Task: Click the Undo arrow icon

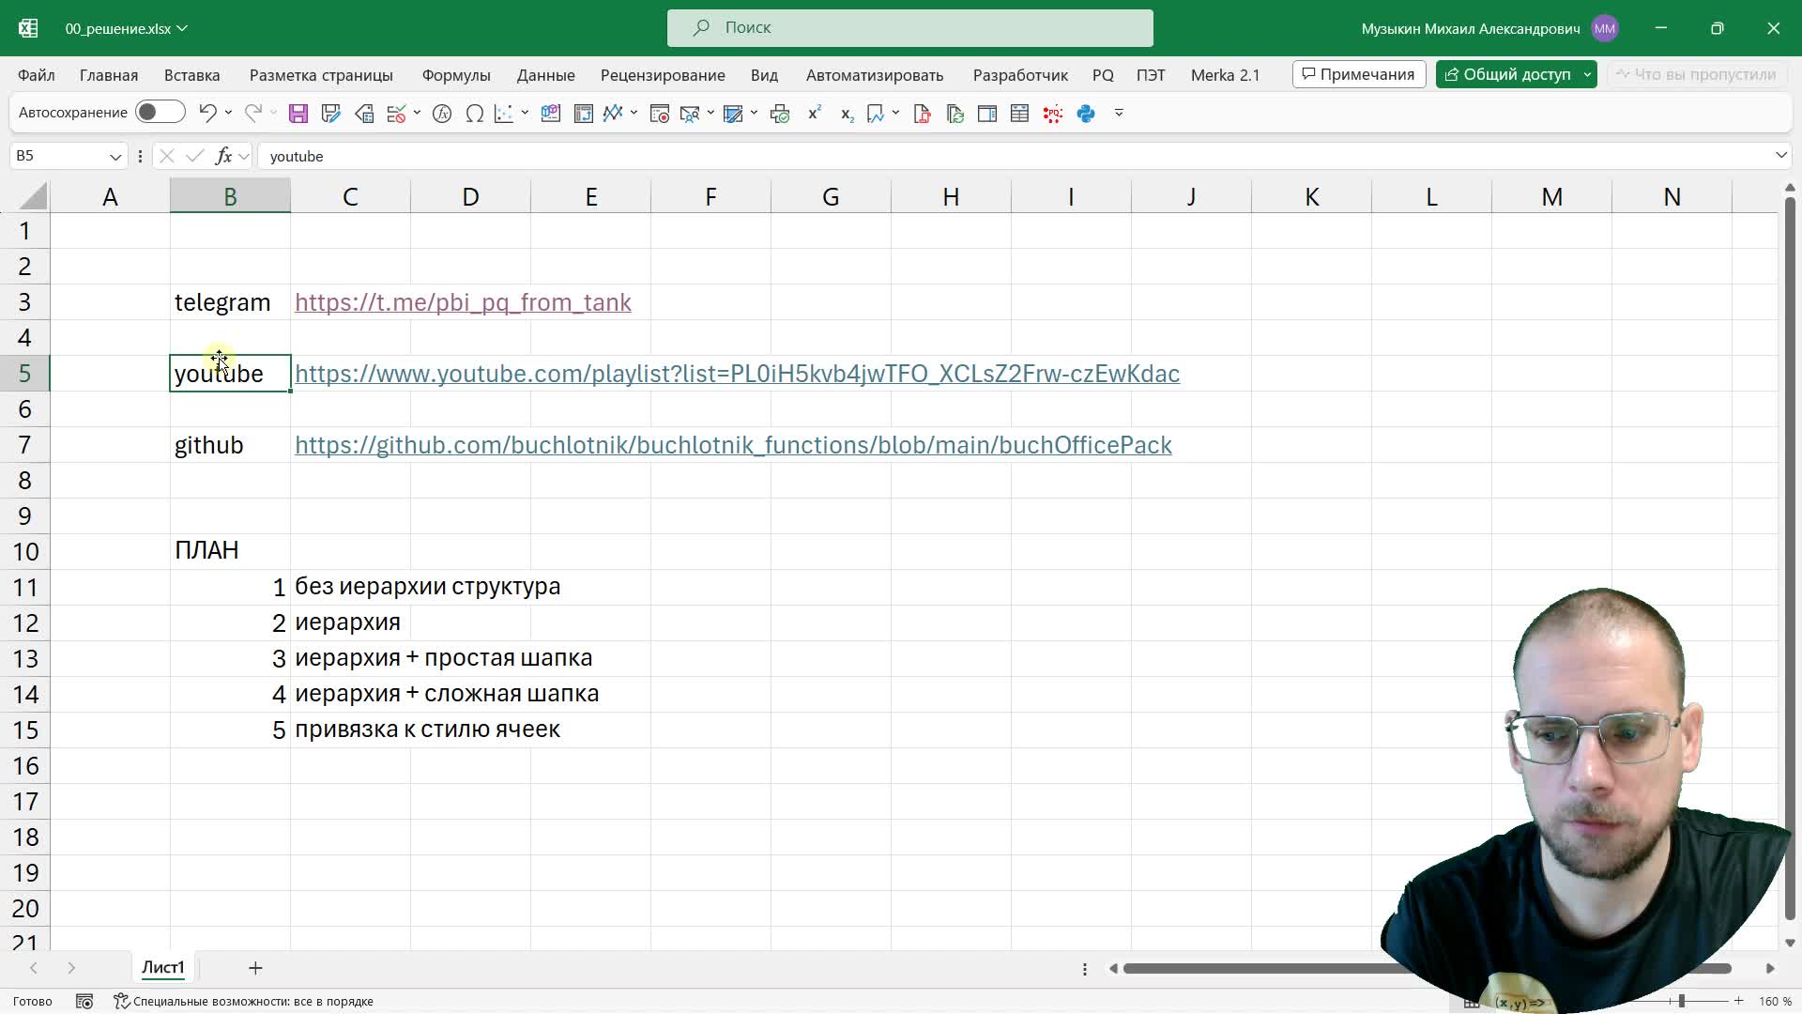Action: click(x=207, y=113)
